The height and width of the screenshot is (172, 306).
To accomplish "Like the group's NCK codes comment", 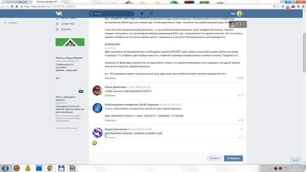I will pyautogui.click(x=240, y=120).
